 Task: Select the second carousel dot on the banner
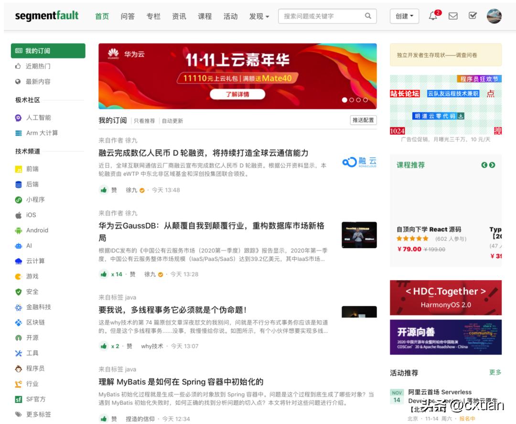[351, 100]
